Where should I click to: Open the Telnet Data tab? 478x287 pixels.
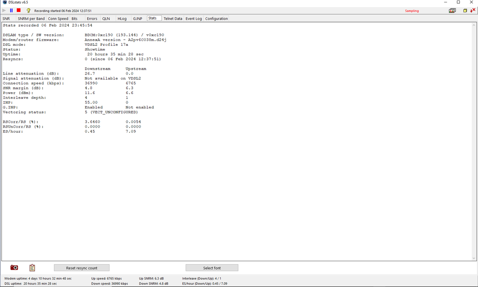(x=173, y=19)
